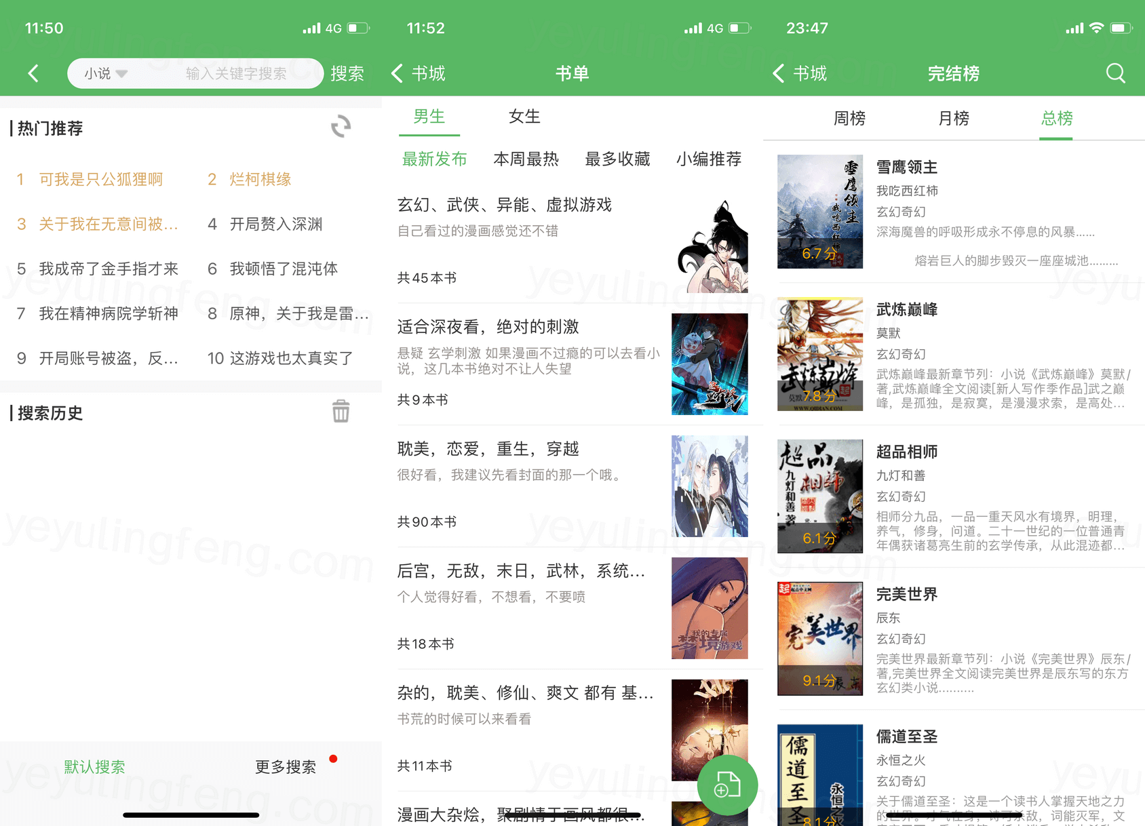1145x826 pixels.
Task: Select 我顿悟了混沌体
Action: coord(284,269)
